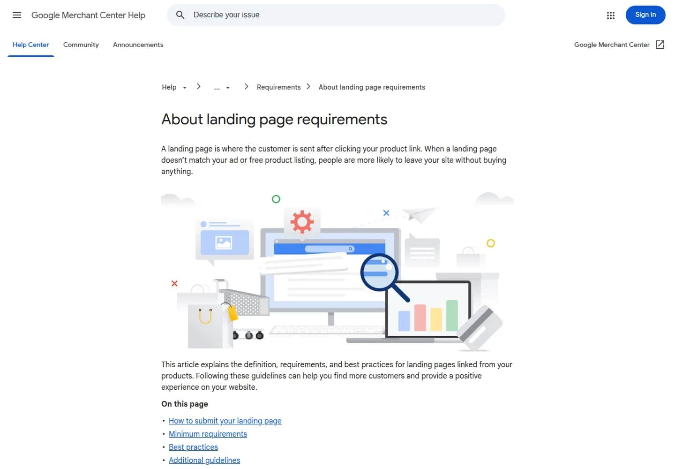Jump to Additional guidelines section

[204, 460]
